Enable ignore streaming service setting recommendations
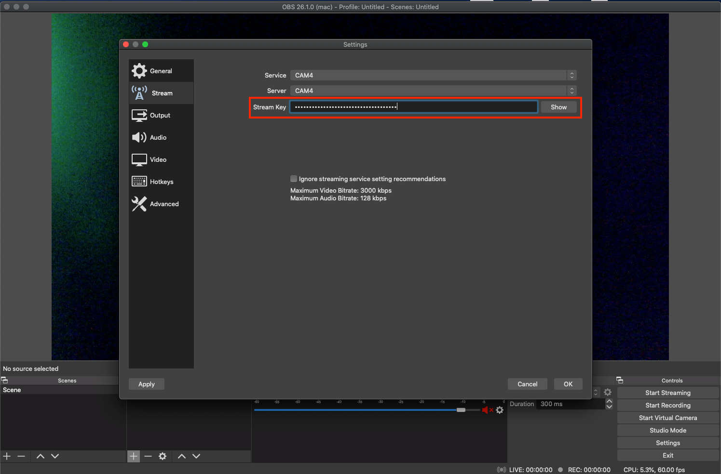This screenshot has height=474, width=721. 294,179
